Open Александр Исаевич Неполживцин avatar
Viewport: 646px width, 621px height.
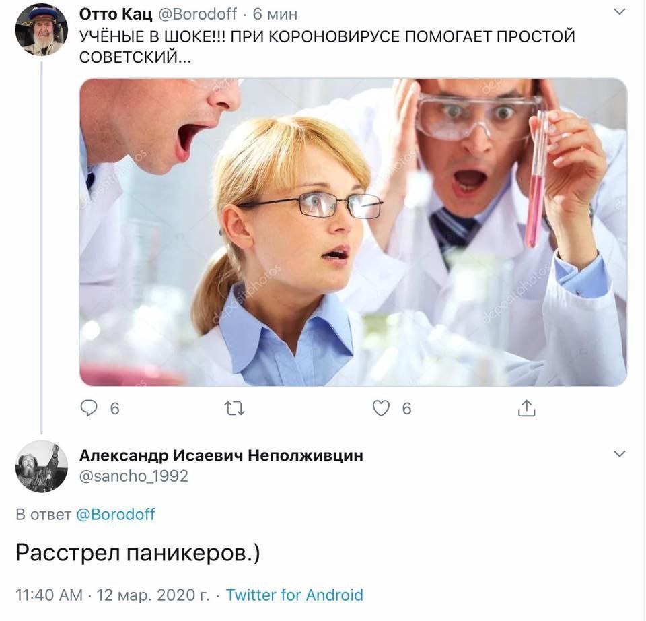click(41, 466)
